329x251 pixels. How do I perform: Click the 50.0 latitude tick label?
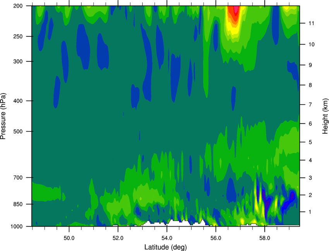(69, 238)
